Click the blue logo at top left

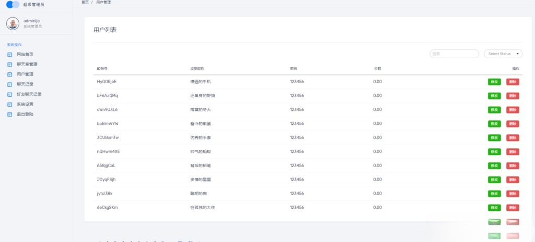[x=13, y=5]
